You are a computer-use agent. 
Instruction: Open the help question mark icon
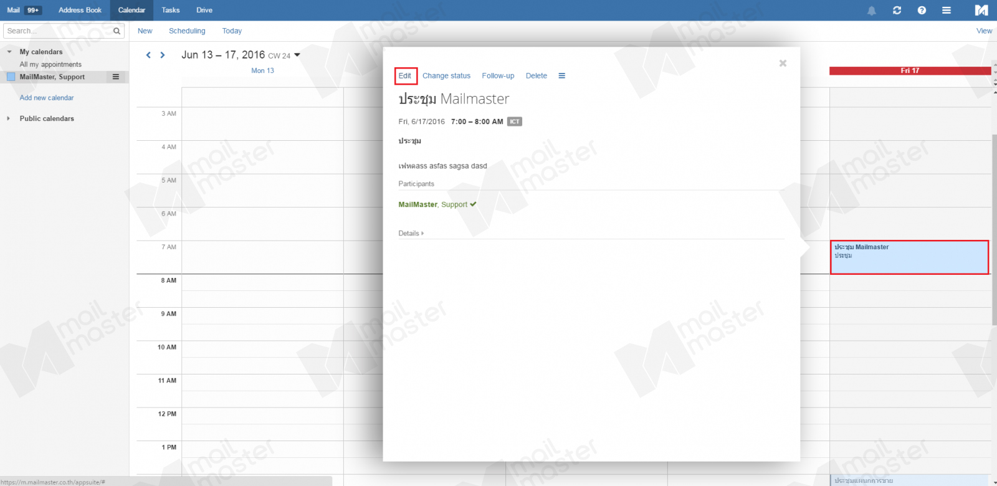point(922,10)
